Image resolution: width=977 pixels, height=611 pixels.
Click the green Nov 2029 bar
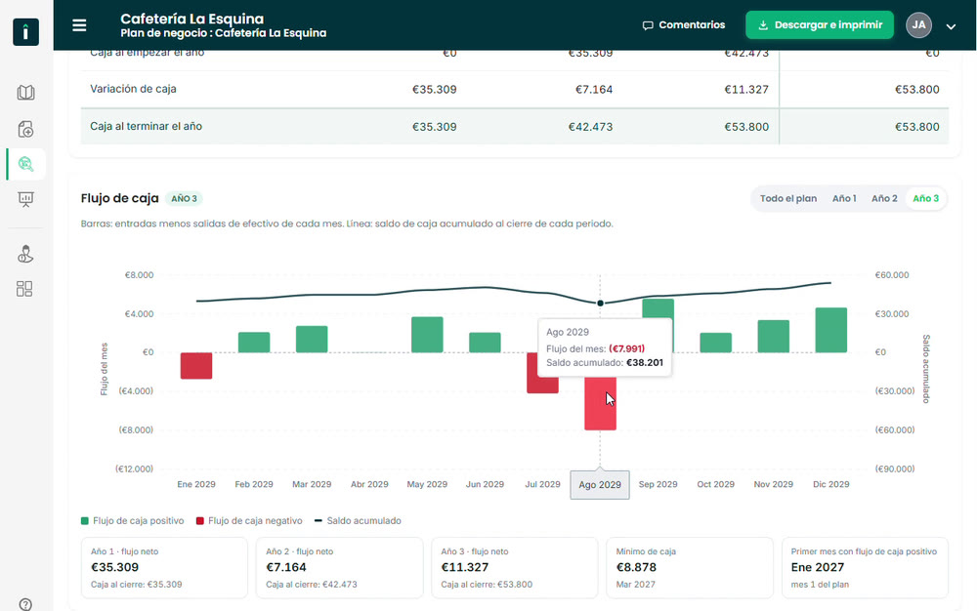tap(773, 337)
